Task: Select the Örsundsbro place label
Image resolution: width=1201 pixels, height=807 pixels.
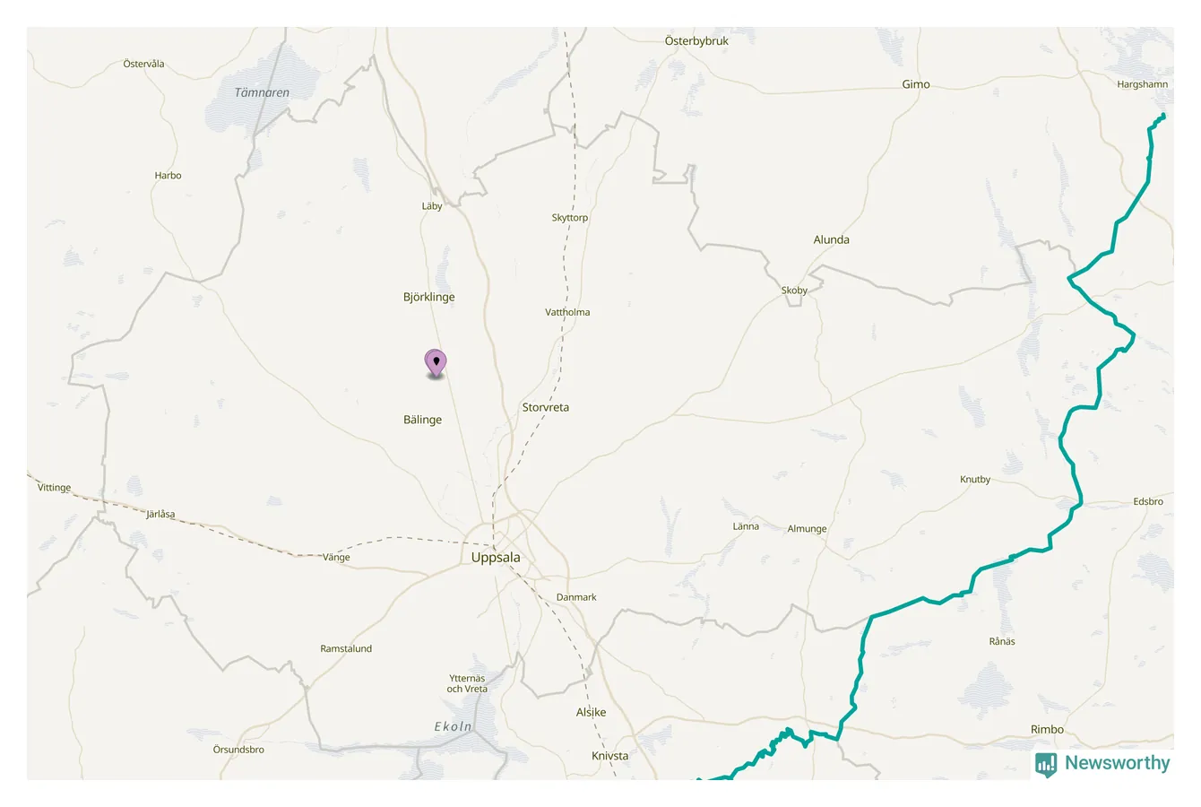Action: point(238,750)
